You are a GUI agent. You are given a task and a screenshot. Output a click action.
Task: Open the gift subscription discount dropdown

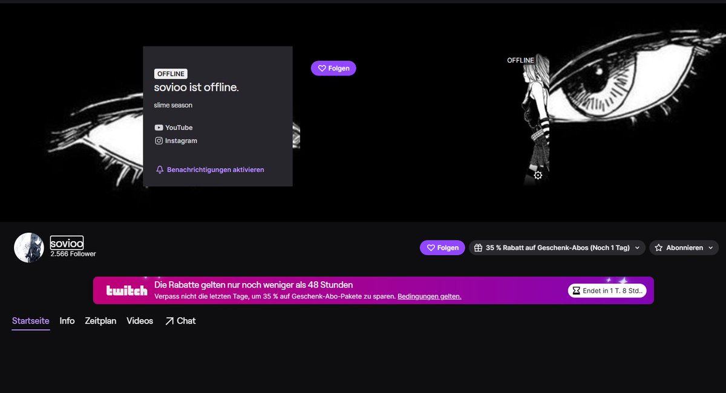[x=557, y=248]
